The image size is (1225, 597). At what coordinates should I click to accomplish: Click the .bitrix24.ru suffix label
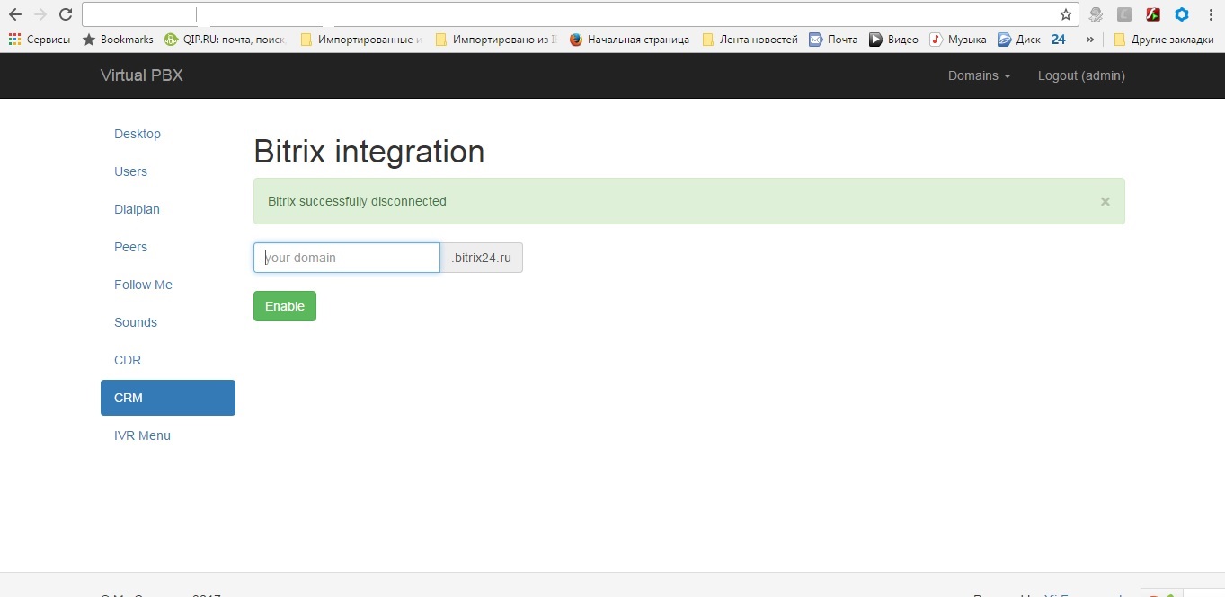point(482,258)
